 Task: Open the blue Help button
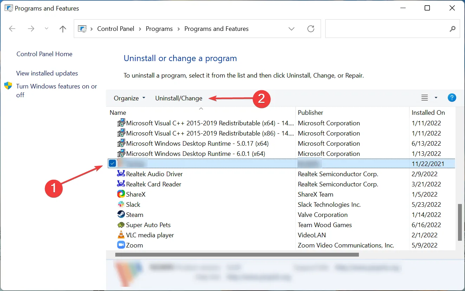click(452, 98)
